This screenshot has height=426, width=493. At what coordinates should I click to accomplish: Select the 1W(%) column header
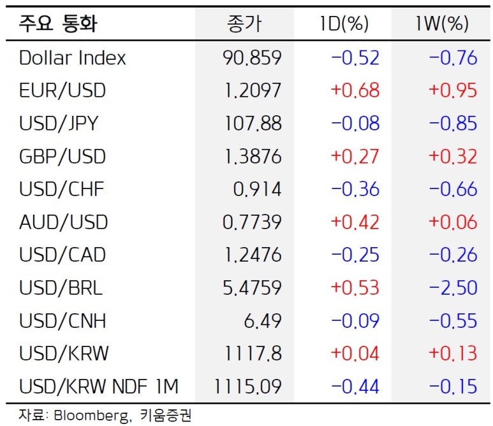[441, 24]
